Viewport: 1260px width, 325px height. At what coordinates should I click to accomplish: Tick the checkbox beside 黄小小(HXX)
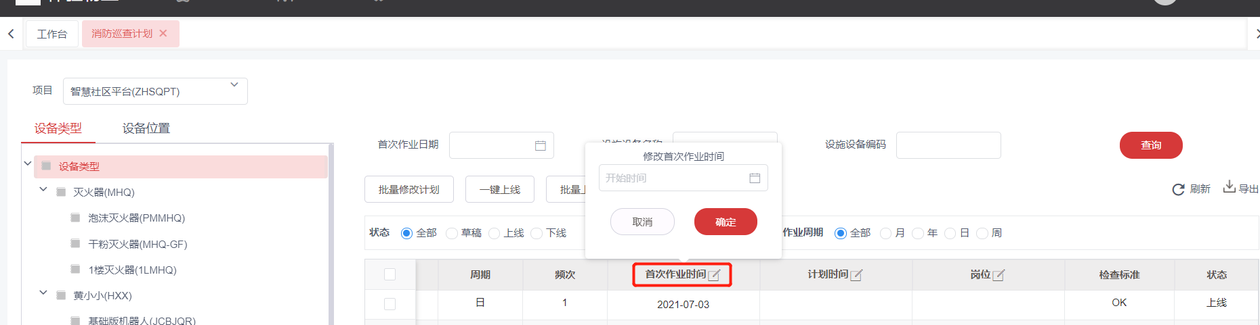(x=61, y=295)
